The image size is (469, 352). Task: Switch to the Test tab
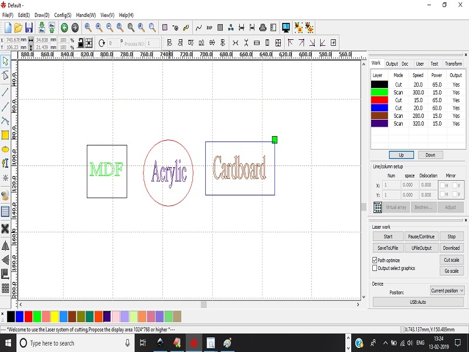pos(434,63)
